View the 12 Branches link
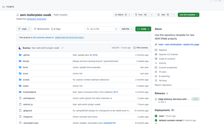Image resolution: width=224 pixels, height=124 pixels. click(x=42, y=29)
